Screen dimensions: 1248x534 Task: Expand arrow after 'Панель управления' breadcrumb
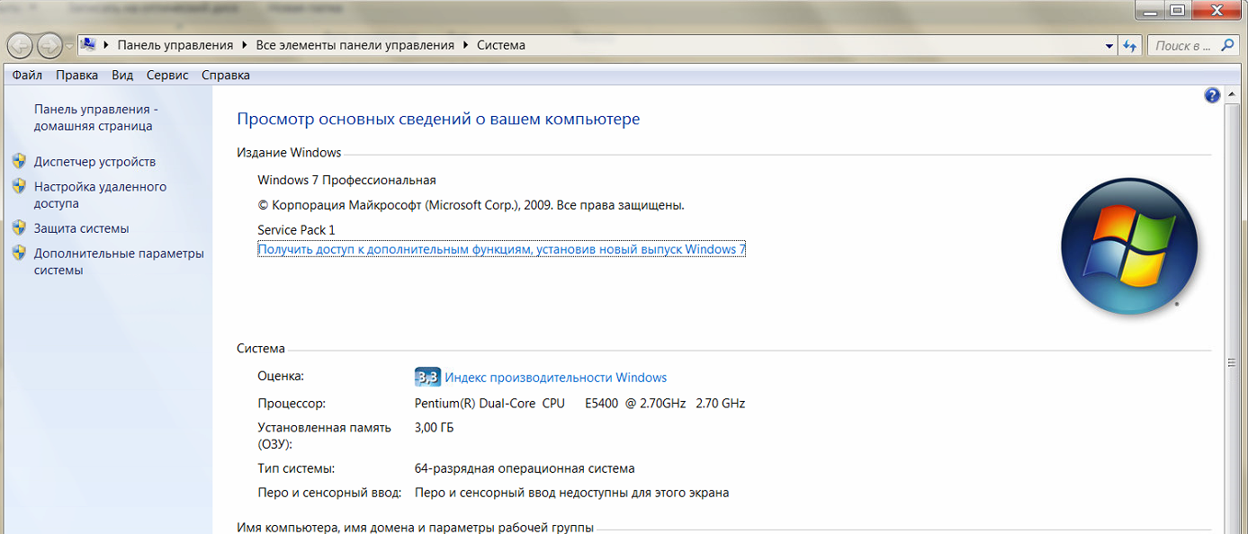point(245,45)
